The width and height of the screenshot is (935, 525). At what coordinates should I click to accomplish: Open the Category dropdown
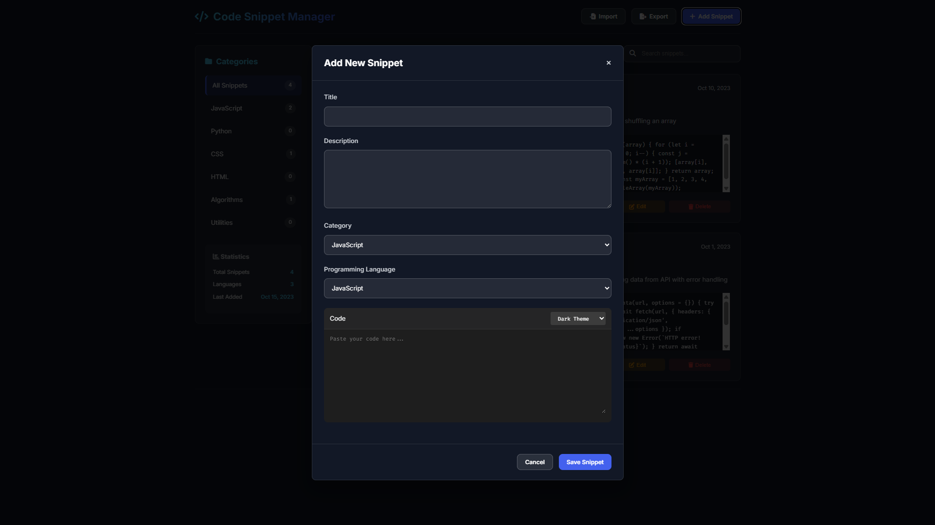point(467,245)
